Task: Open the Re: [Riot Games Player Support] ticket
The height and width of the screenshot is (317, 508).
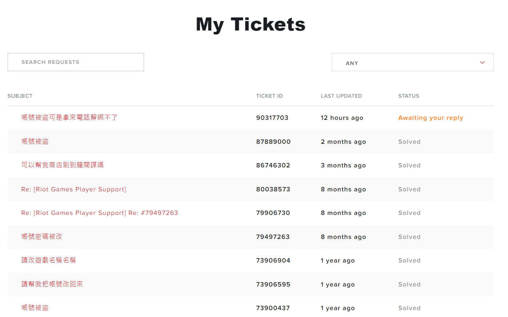Action: click(74, 189)
